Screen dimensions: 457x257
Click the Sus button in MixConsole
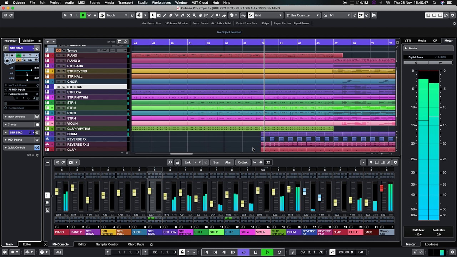pyautogui.click(x=216, y=162)
